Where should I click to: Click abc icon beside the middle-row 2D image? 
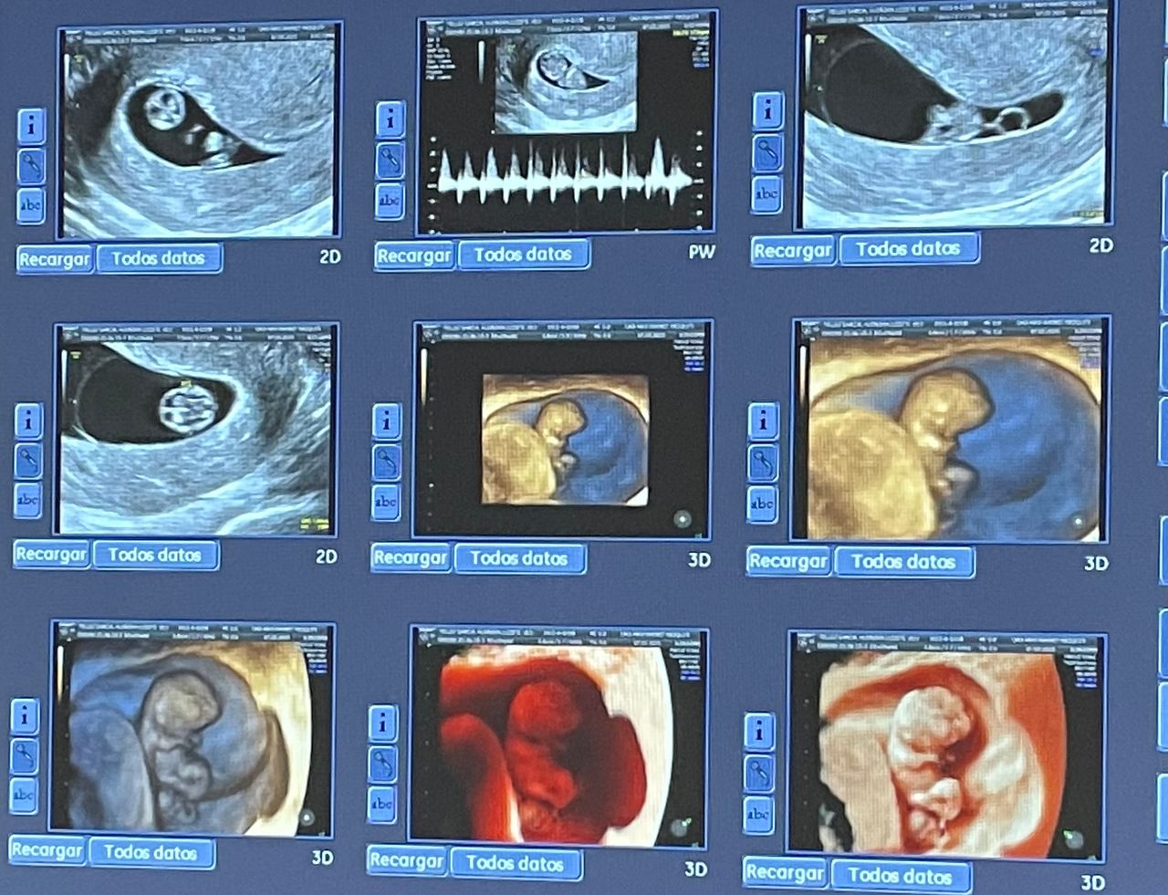pyautogui.click(x=27, y=500)
